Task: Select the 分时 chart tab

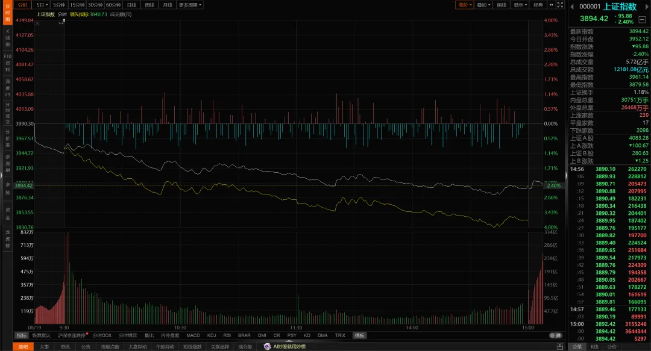Action: [22, 5]
